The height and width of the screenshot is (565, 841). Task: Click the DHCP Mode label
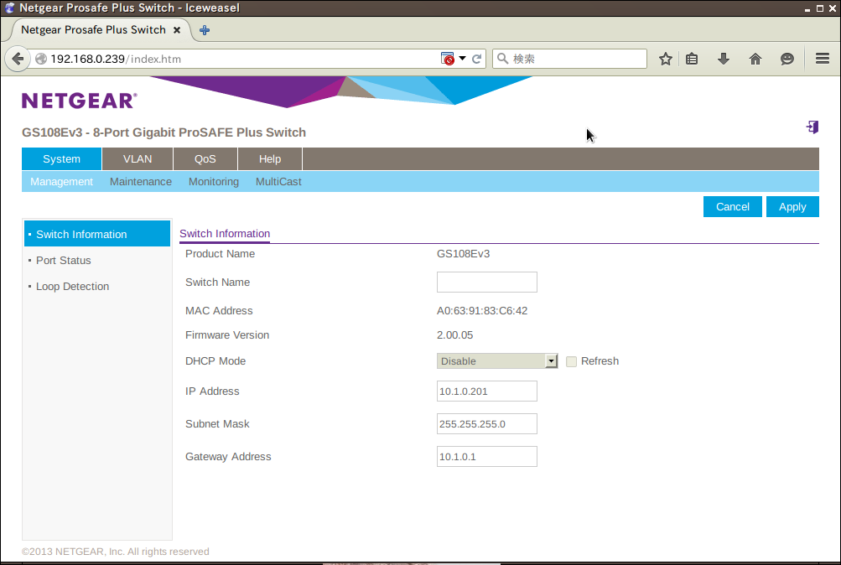215,361
